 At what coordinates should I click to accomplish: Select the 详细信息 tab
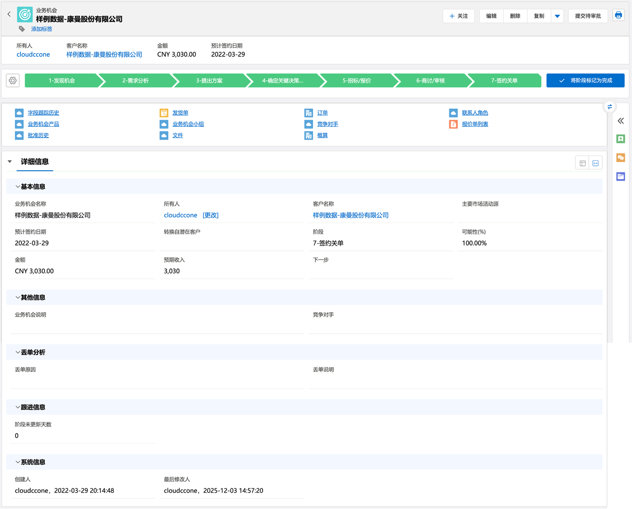[x=35, y=162]
